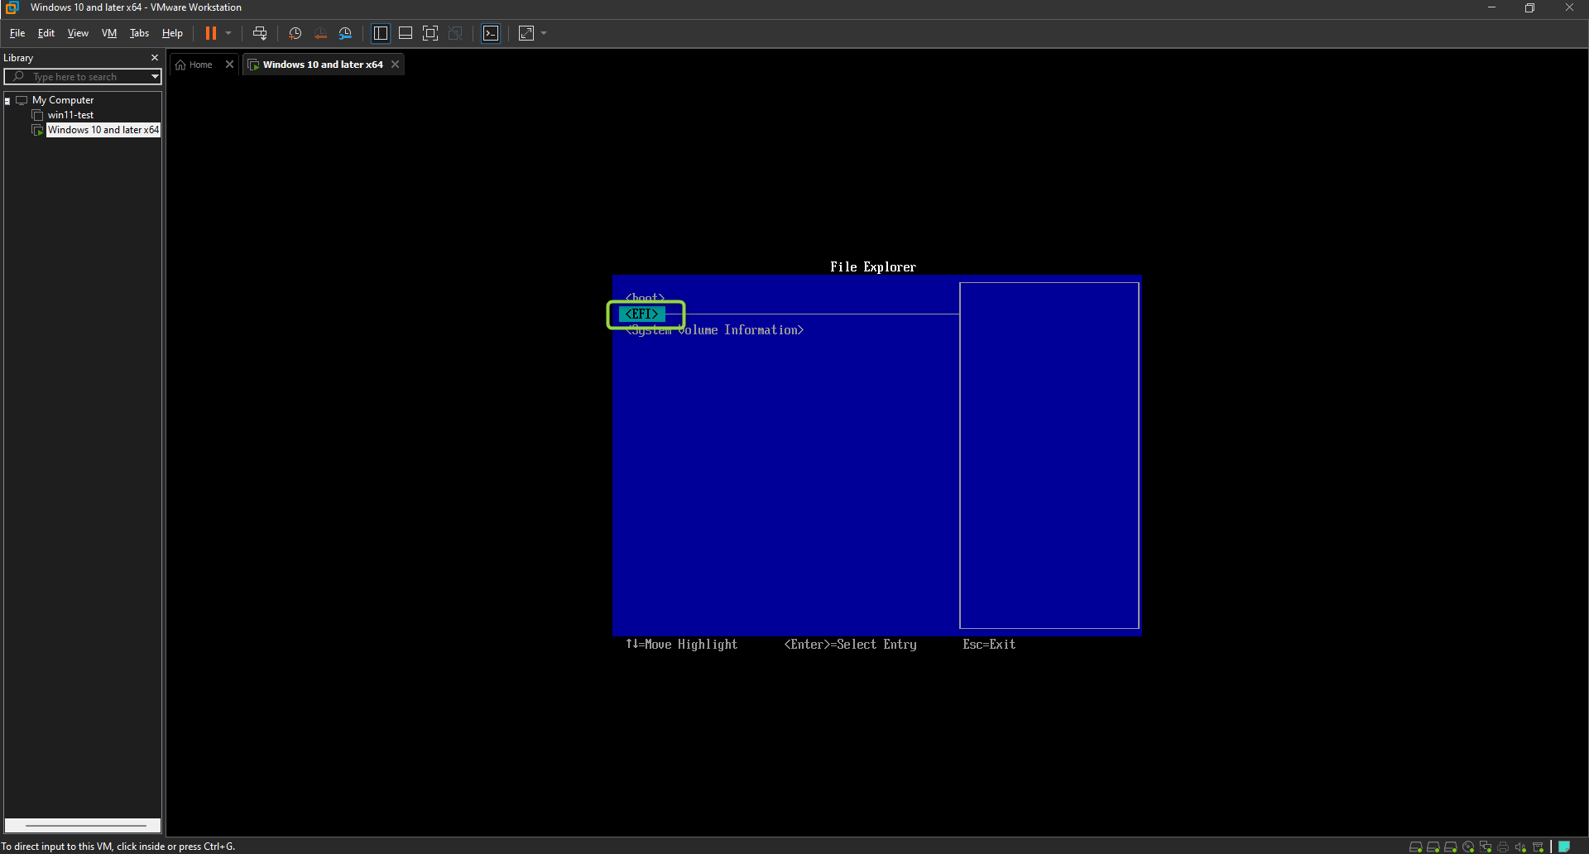Select the EFI folder entry
Image resolution: width=1589 pixels, height=854 pixels.
(642, 314)
